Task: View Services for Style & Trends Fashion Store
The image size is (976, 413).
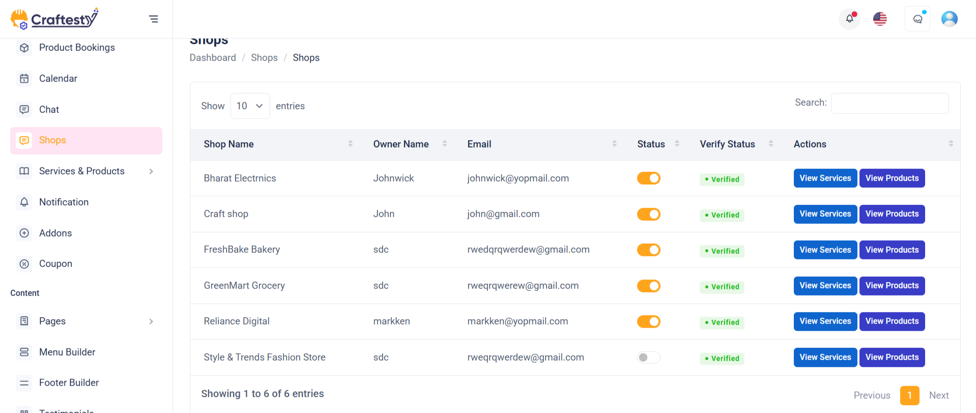Action: coord(825,358)
